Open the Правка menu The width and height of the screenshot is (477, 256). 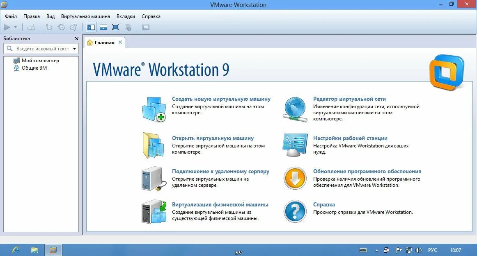click(32, 16)
